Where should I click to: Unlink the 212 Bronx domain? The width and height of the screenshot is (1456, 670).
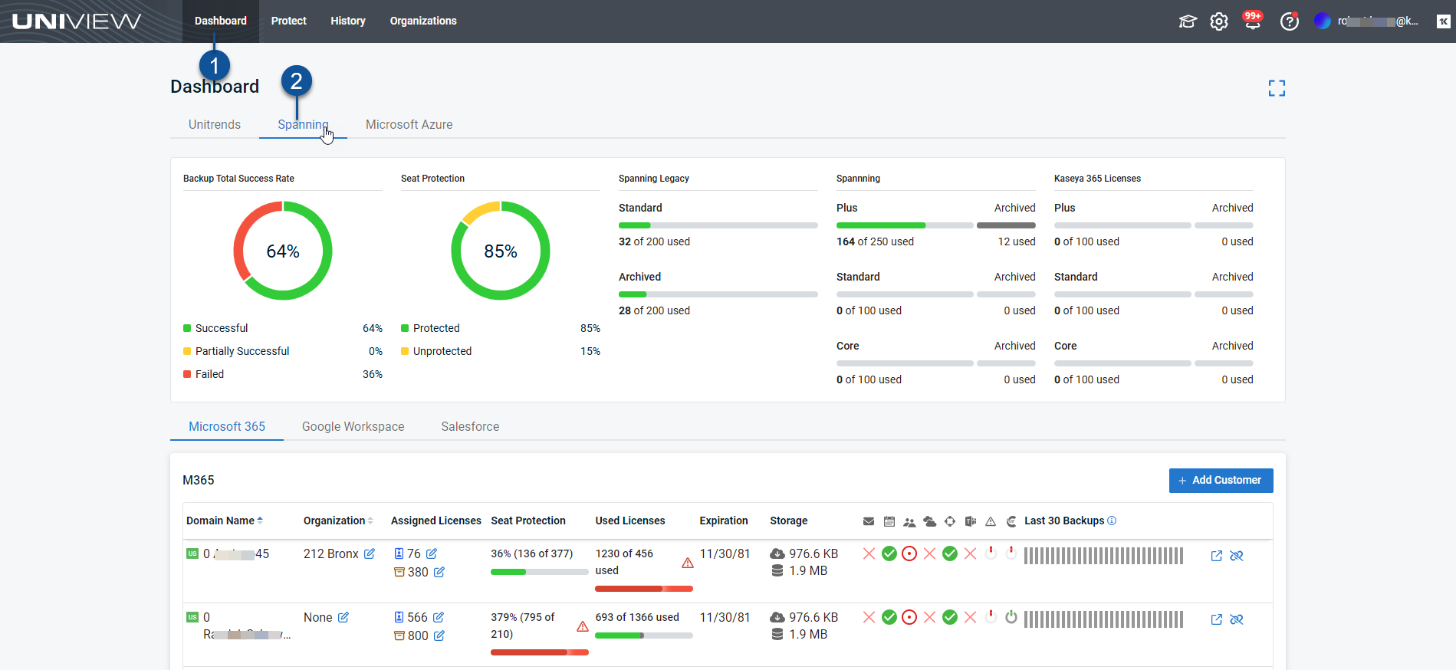tap(1237, 556)
